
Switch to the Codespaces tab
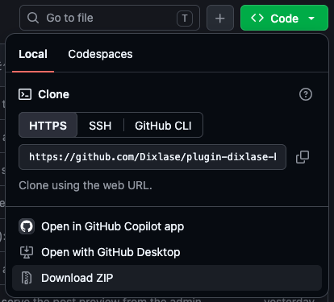tap(100, 54)
